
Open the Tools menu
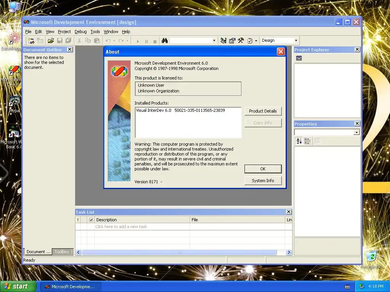click(95, 32)
